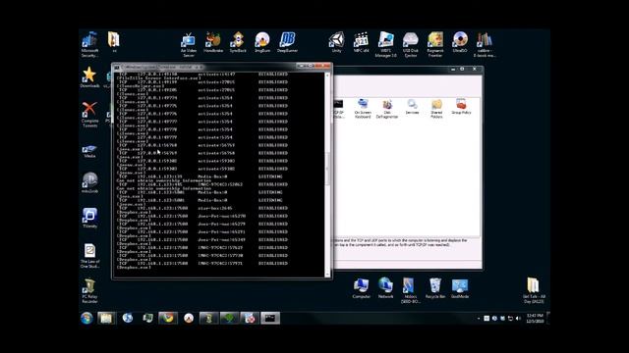The image size is (629, 353).
Task: Click the taskbar clock showing time
Action: point(535,318)
